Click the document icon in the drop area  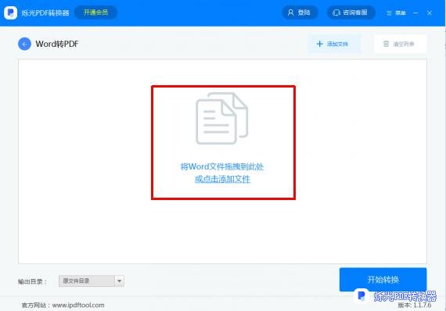(x=222, y=118)
